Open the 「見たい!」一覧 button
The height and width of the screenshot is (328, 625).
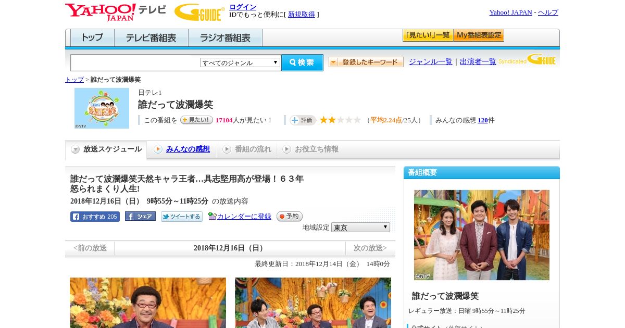point(428,35)
